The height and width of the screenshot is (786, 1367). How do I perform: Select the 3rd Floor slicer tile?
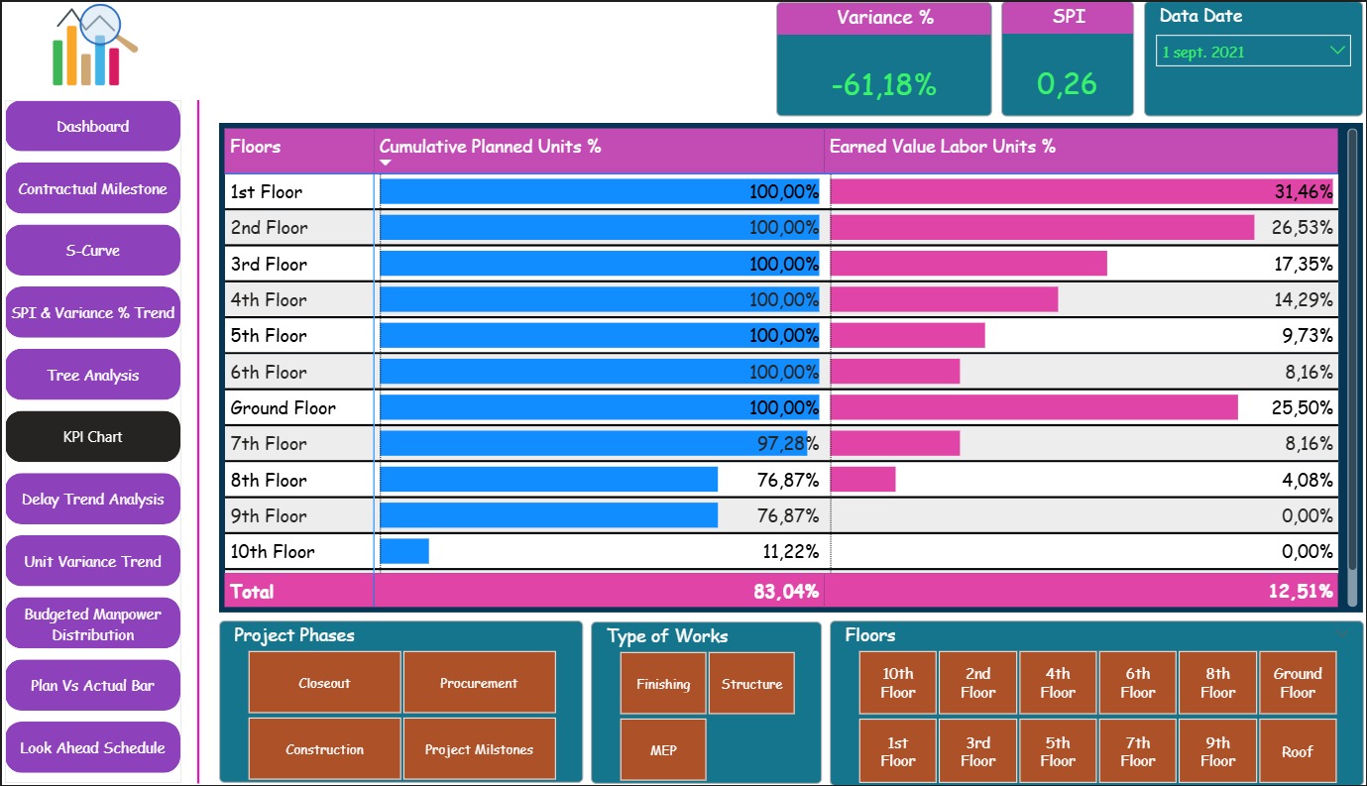pos(977,751)
